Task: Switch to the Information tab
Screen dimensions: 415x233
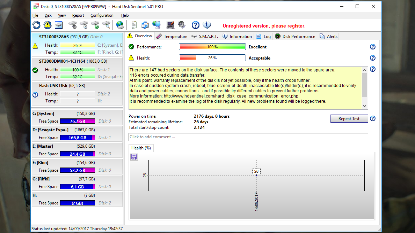Action: [x=237, y=37]
